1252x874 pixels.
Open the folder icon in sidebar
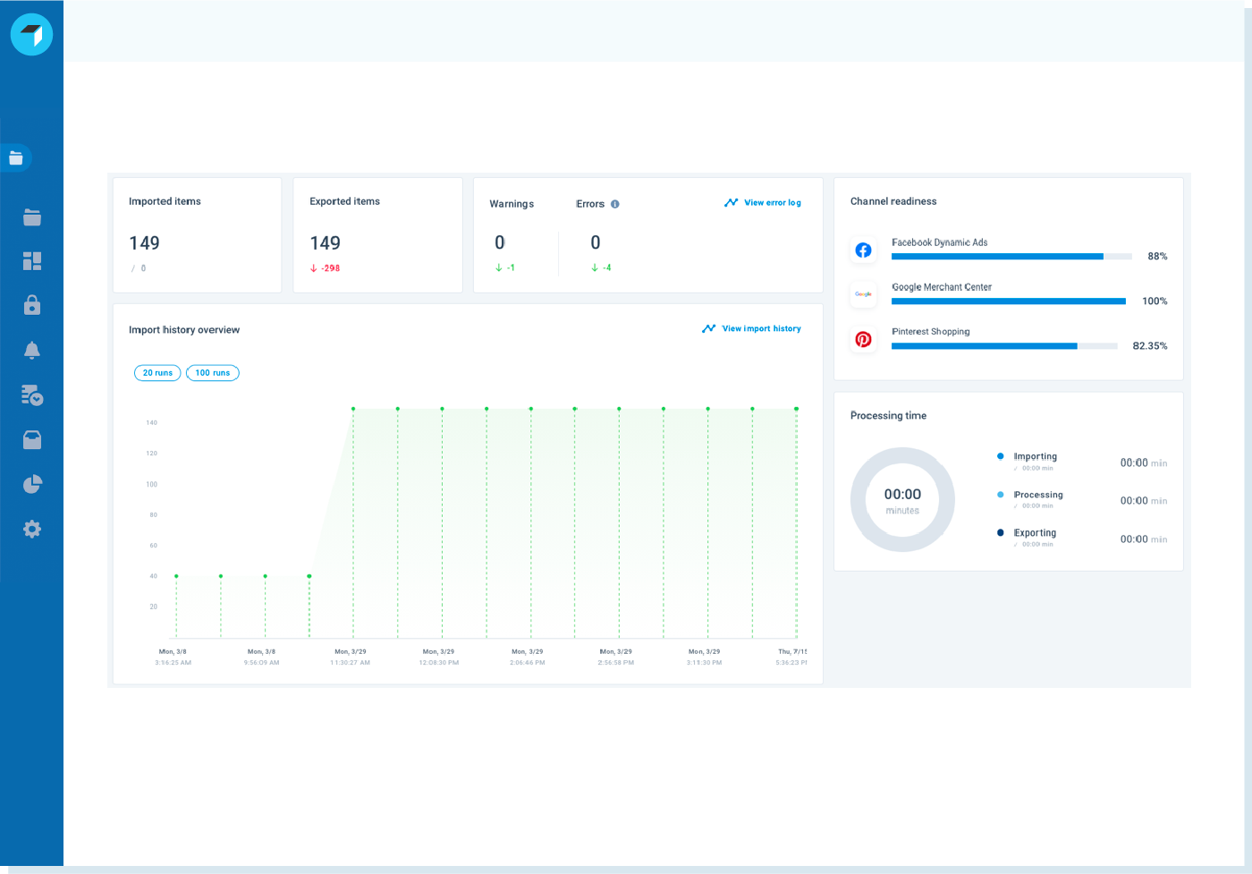[x=32, y=217]
